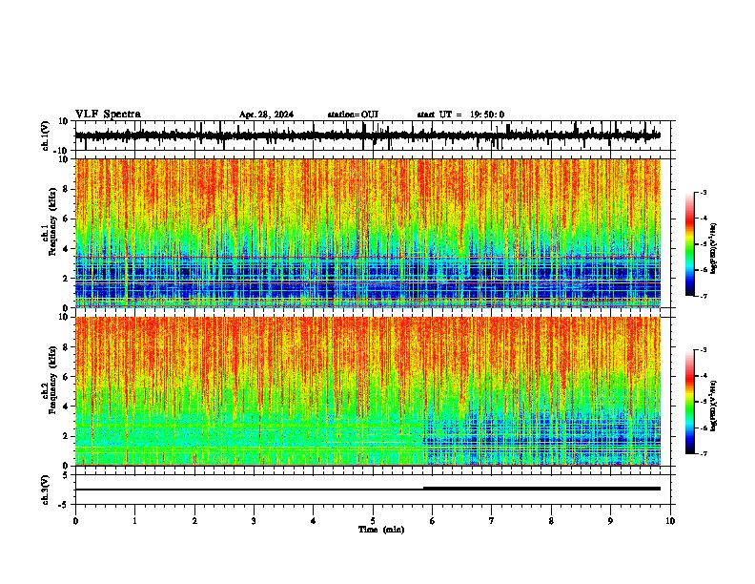The image size is (755, 584).
Task: Click the 'station=OUI' label
Action: click(x=353, y=115)
